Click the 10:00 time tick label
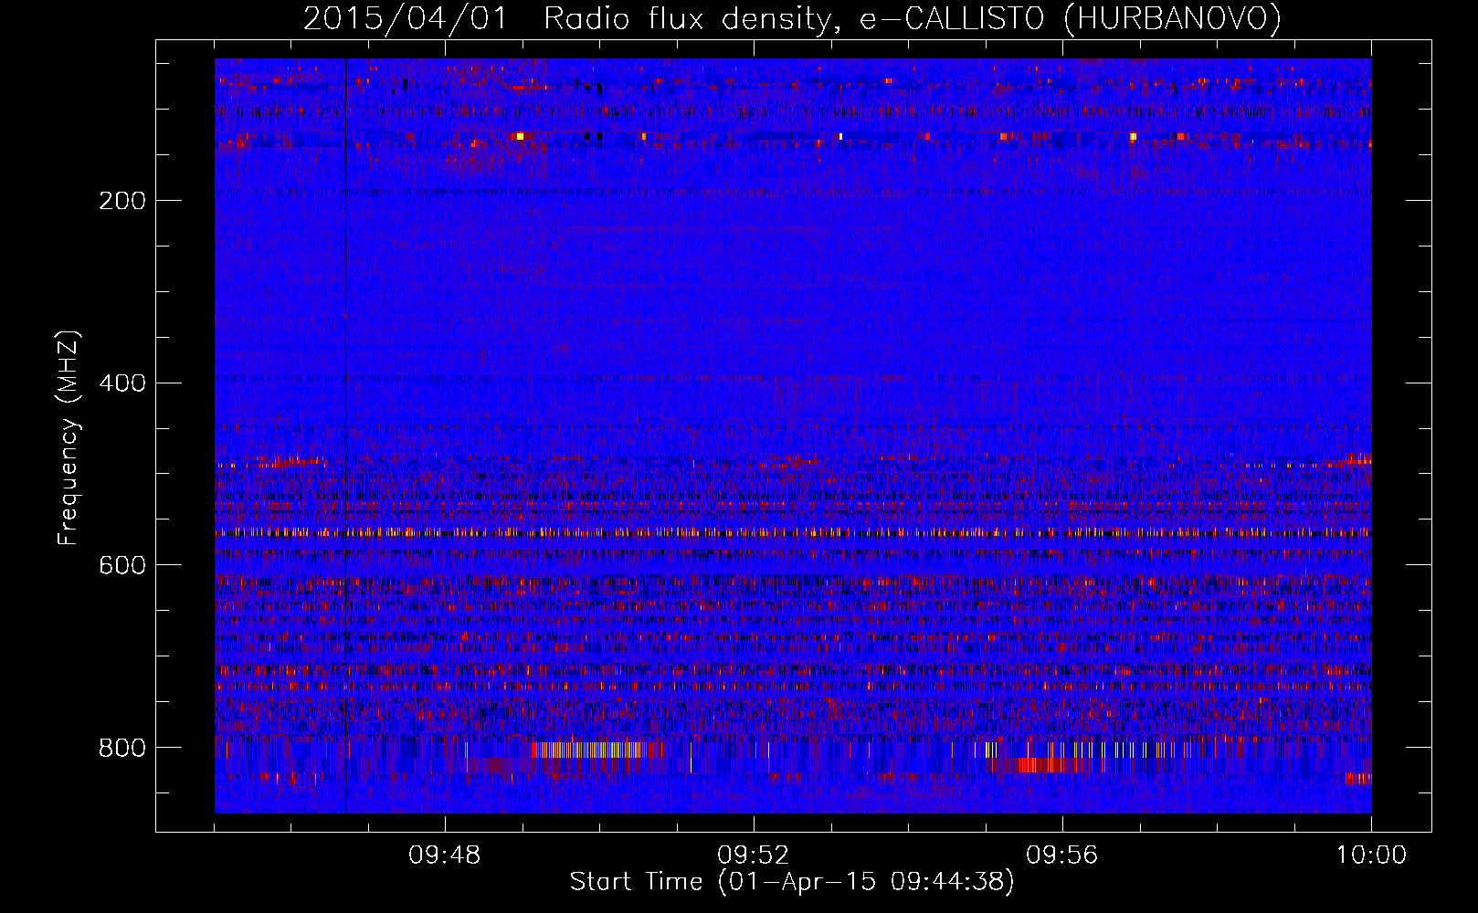 click(1371, 855)
